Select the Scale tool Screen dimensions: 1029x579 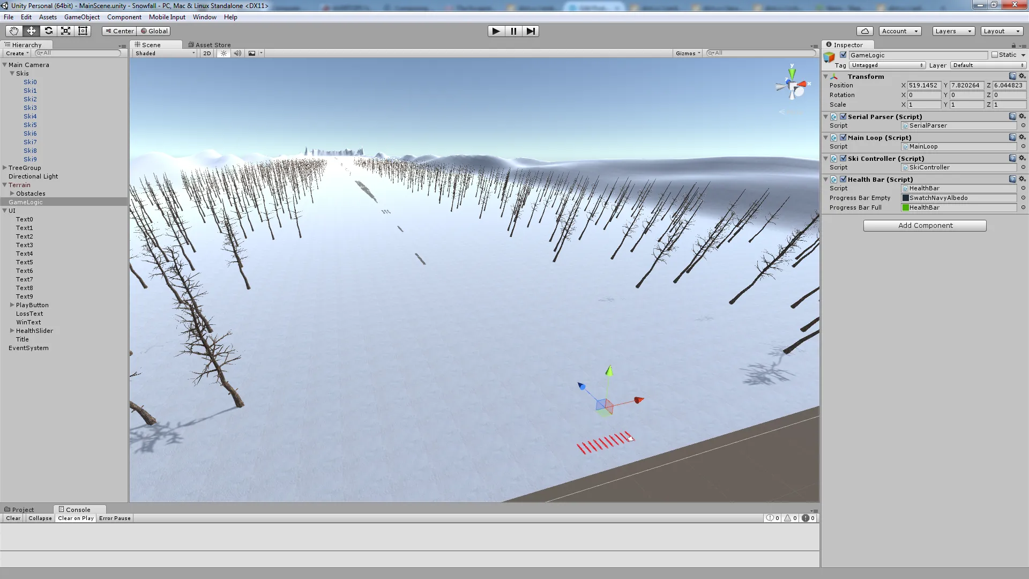point(65,31)
